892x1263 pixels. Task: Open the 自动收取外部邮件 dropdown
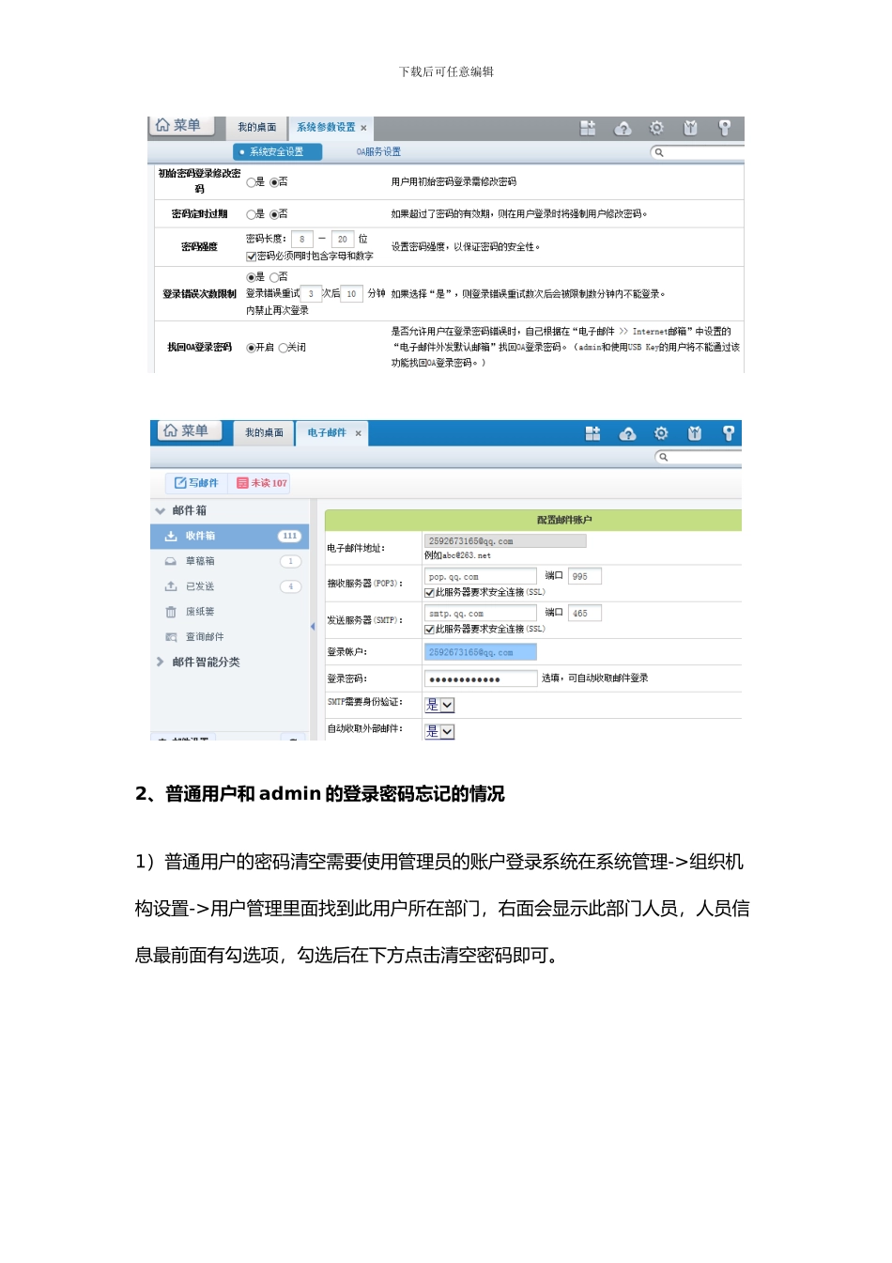[439, 731]
